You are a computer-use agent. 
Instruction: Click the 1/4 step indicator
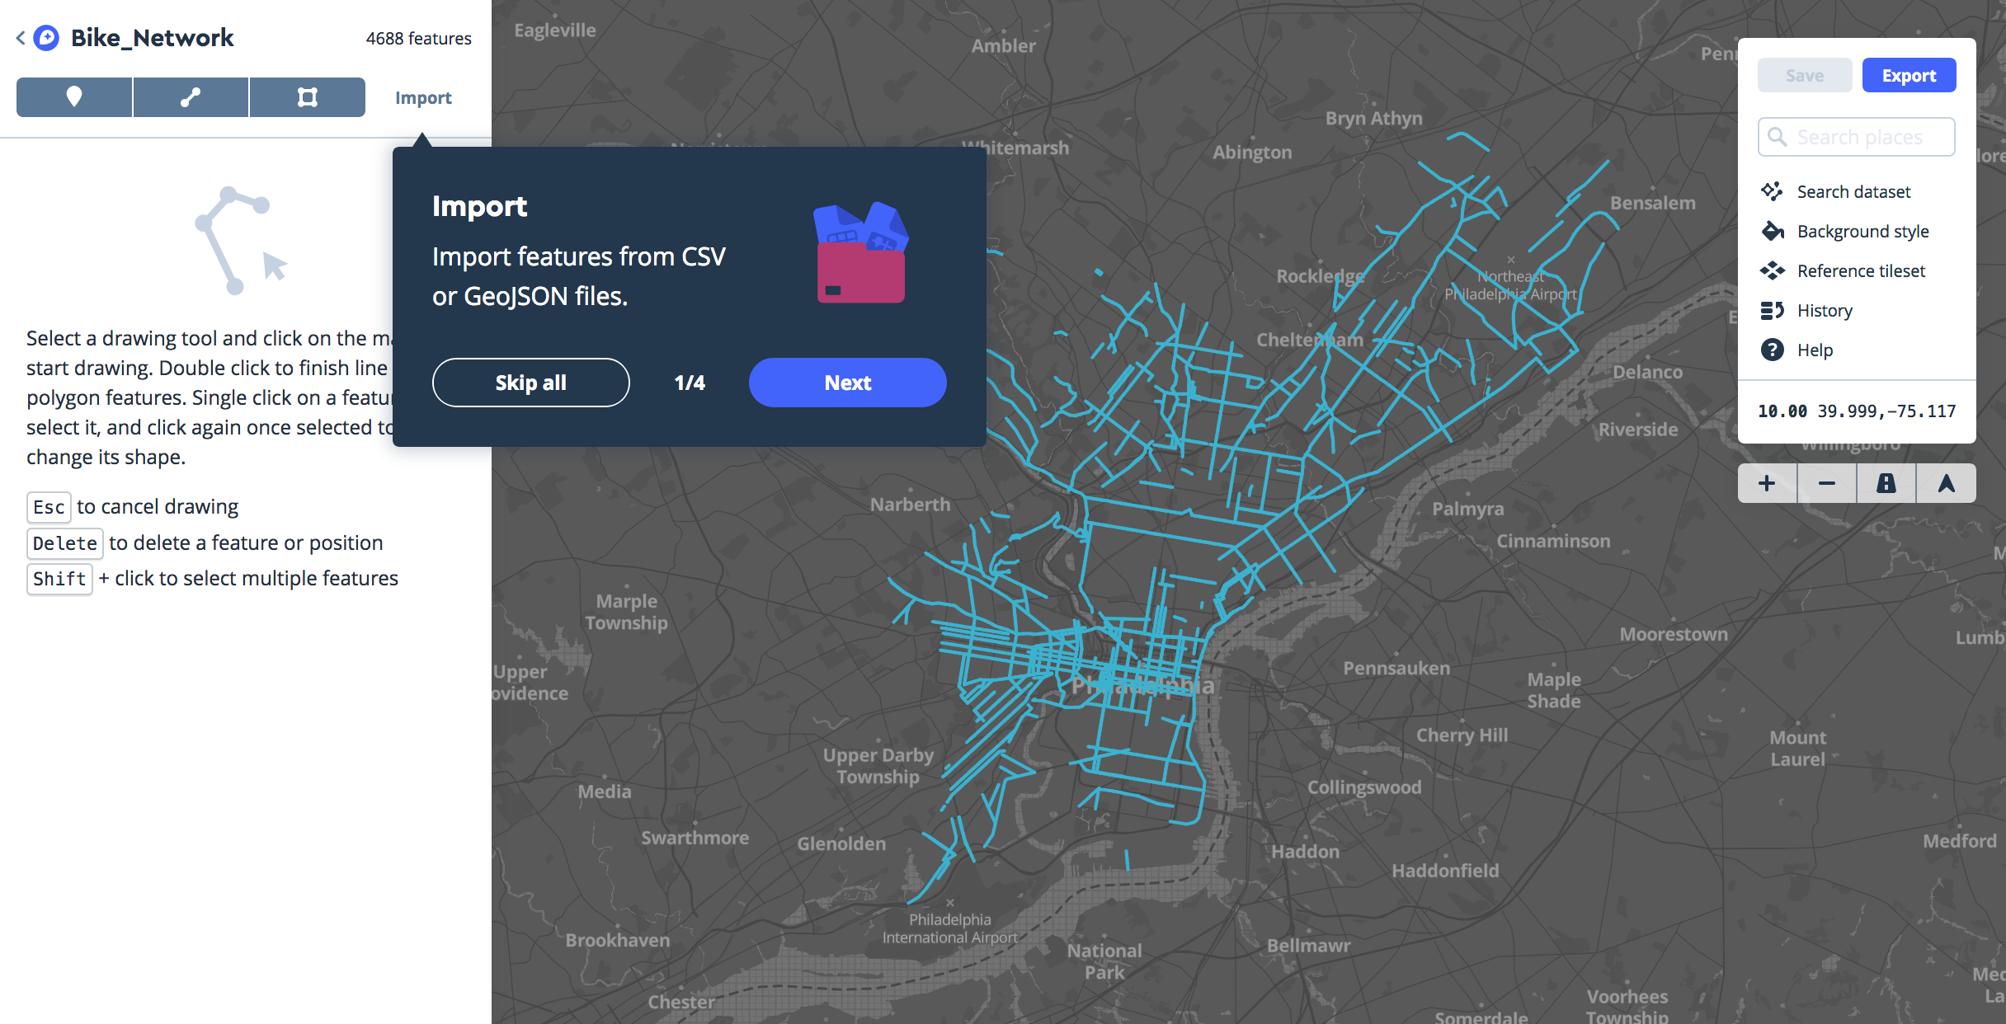click(x=690, y=383)
